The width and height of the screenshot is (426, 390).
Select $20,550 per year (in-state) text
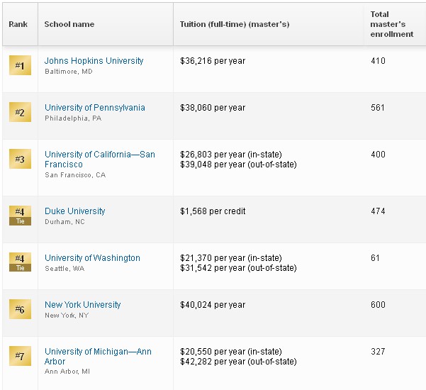pyautogui.click(x=231, y=352)
